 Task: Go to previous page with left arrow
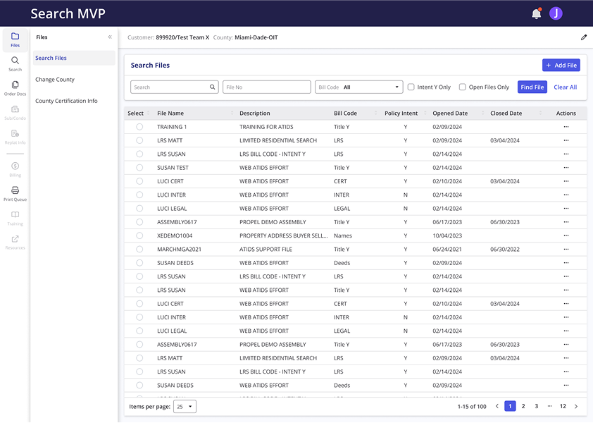497,406
